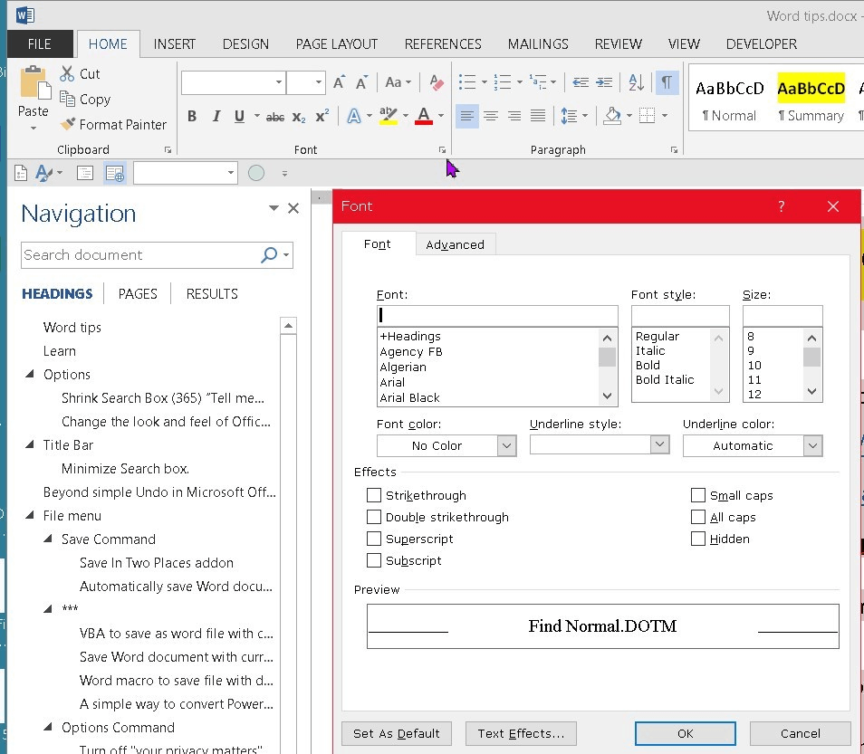
Task: Click the Copy icon in Clipboard group
Action: tap(67, 100)
